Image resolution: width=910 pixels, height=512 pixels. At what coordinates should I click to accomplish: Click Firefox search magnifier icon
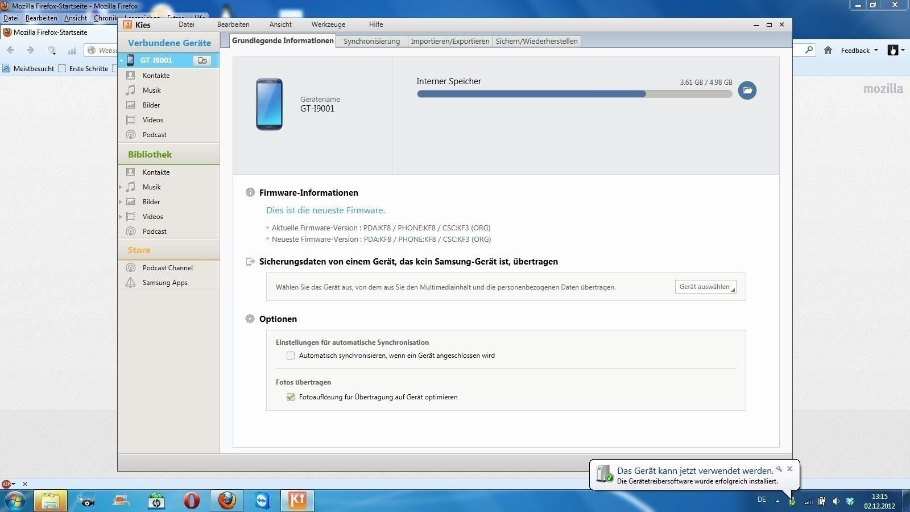809,50
